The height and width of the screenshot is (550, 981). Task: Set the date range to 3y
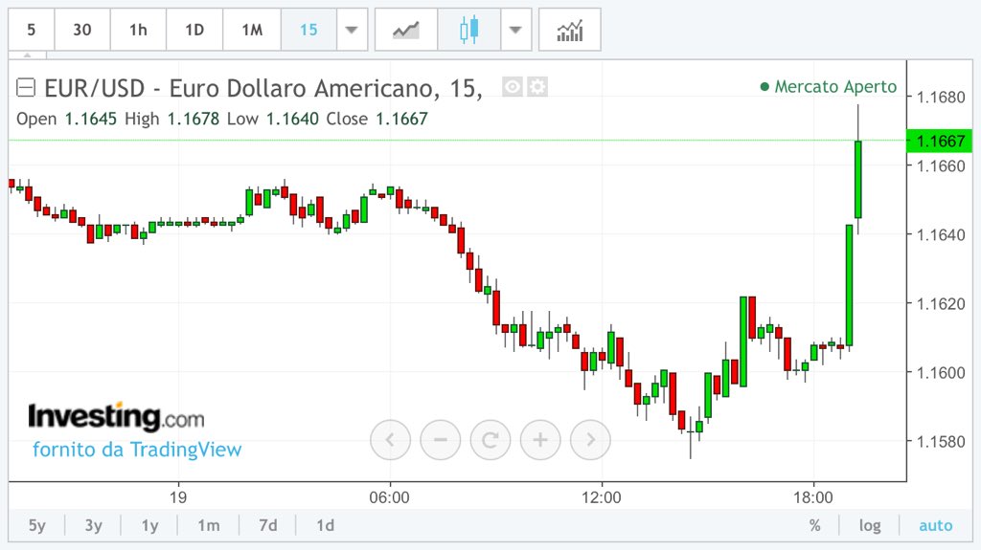click(x=93, y=525)
